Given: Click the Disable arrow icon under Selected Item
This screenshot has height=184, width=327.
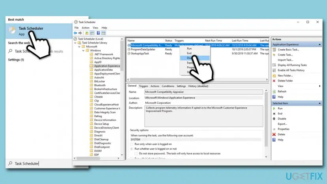Looking at the screenshot, I should pyautogui.click(x=274, y=119).
